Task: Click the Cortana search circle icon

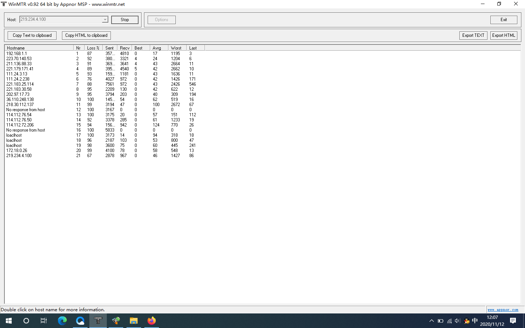Action: coord(26,321)
